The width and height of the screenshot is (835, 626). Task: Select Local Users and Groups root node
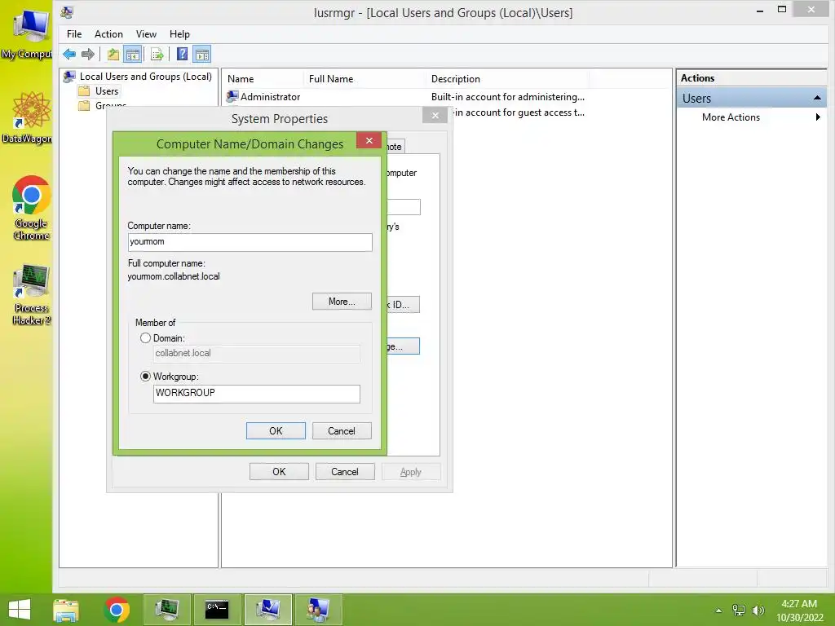coord(137,77)
